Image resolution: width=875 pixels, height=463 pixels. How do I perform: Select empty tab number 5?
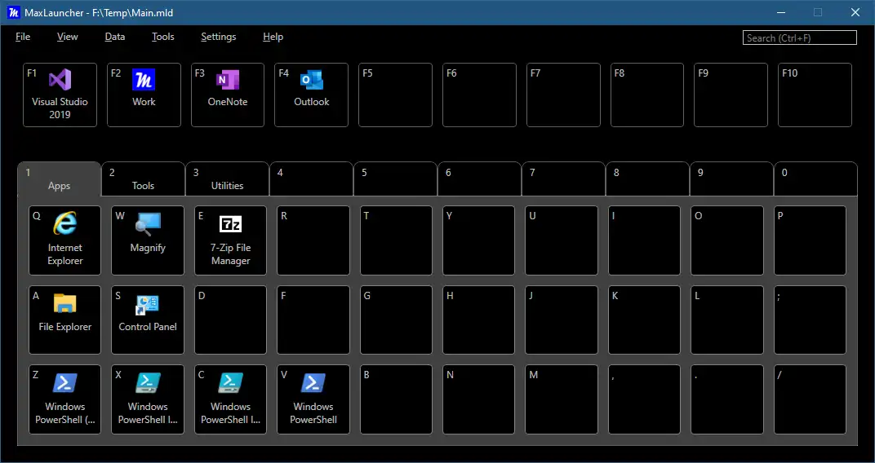[396, 179]
